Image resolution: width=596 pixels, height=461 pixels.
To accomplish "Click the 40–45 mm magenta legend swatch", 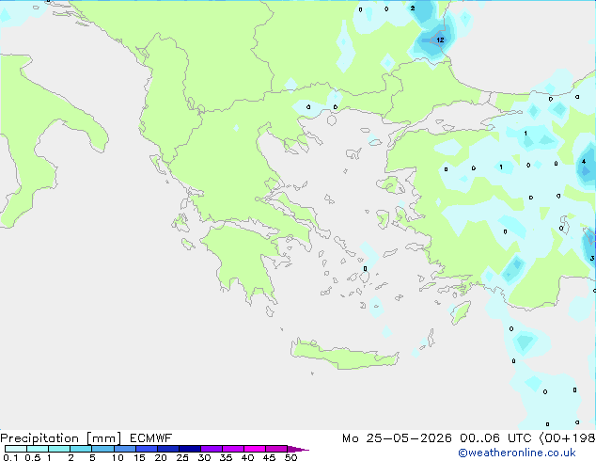I will pyautogui.click(x=255, y=449).
